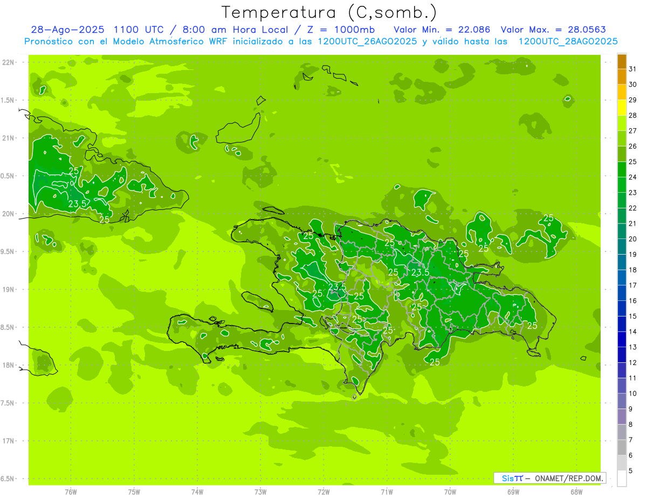Click the '73W' longitude label
Viewport: 647px width, 499px height.
[260, 492]
